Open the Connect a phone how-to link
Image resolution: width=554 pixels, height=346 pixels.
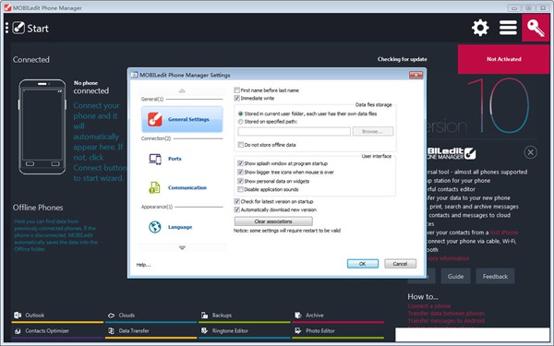click(x=429, y=306)
